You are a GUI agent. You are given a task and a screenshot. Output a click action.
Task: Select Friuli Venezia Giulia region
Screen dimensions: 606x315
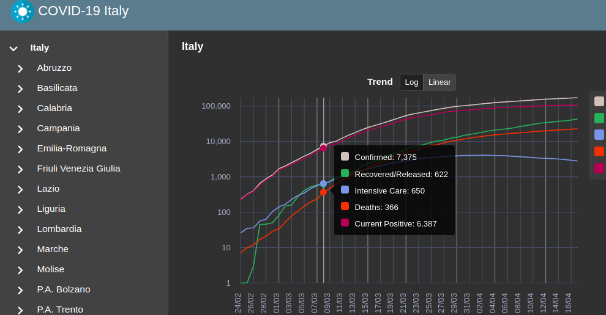click(78, 168)
